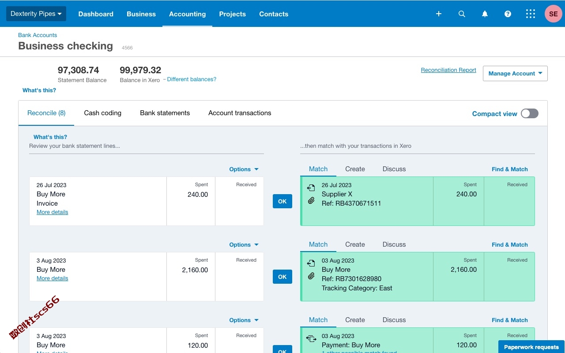Open the Dexterity Pipes organisation dropdown
This screenshot has height=353, width=565.
[x=36, y=14]
